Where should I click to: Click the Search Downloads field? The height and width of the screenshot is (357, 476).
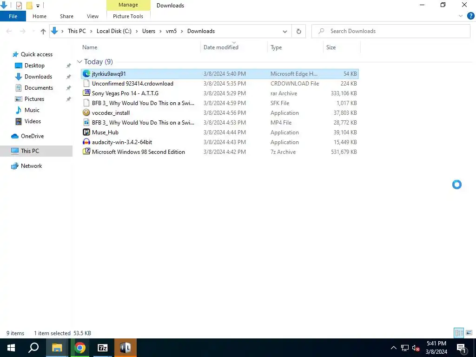390,31
